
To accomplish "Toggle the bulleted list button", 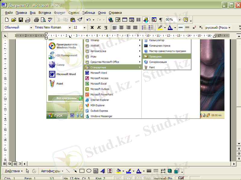I will click(x=151, y=28).
